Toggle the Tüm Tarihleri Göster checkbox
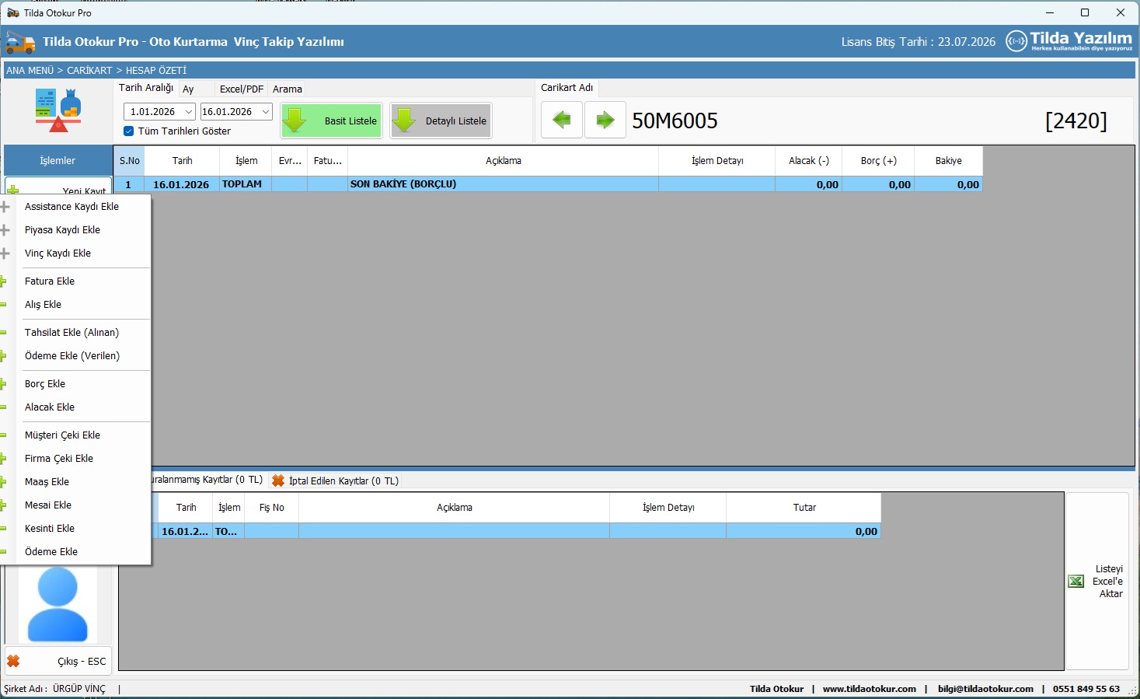This screenshot has height=699, width=1140. pos(129,131)
